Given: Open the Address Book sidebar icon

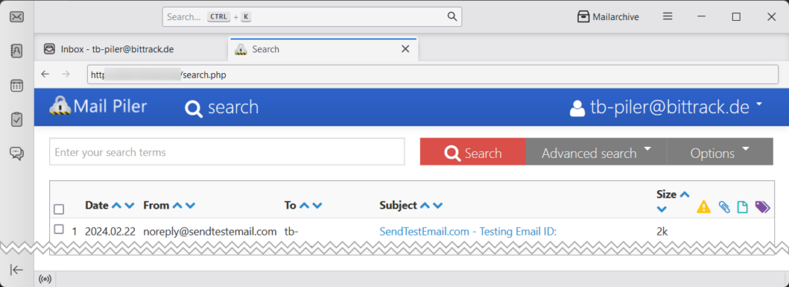Looking at the screenshot, I should pyautogui.click(x=17, y=51).
